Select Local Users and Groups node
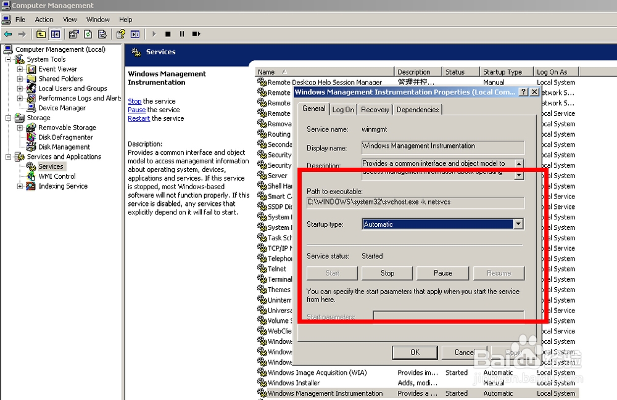Viewport: 617px width, 400px height. 72,88
